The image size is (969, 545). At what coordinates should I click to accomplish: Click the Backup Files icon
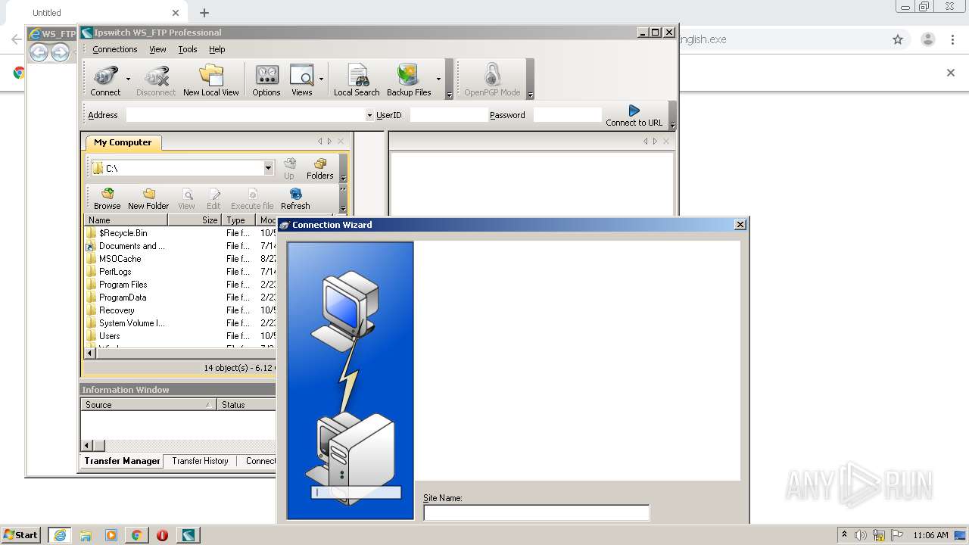tap(409, 80)
